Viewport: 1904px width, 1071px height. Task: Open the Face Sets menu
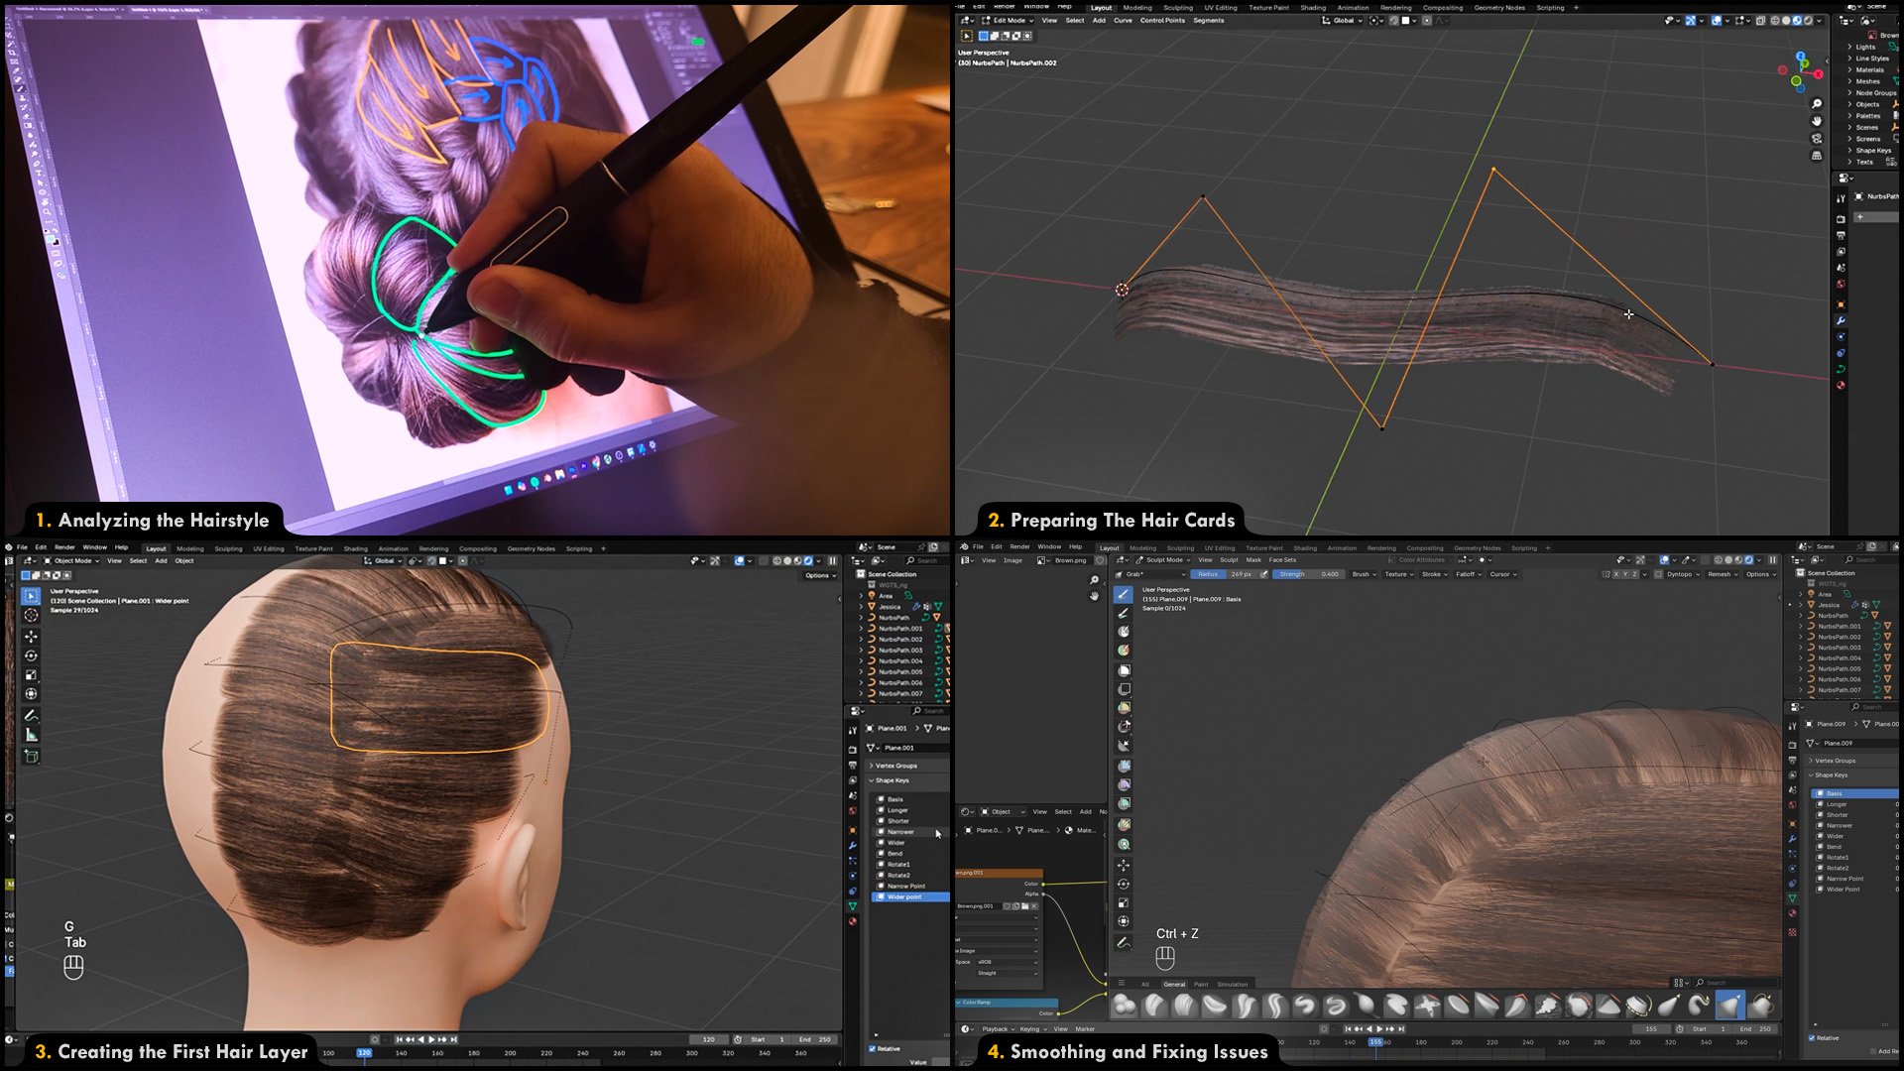tap(1281, 560)
